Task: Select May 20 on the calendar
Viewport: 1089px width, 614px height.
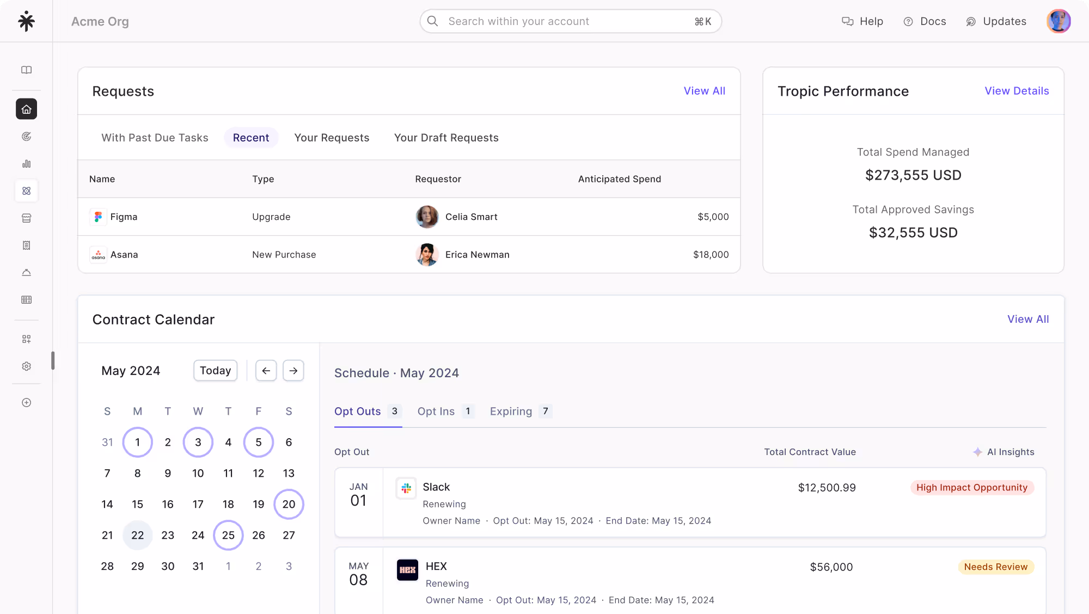Action: tap(289, 505)
